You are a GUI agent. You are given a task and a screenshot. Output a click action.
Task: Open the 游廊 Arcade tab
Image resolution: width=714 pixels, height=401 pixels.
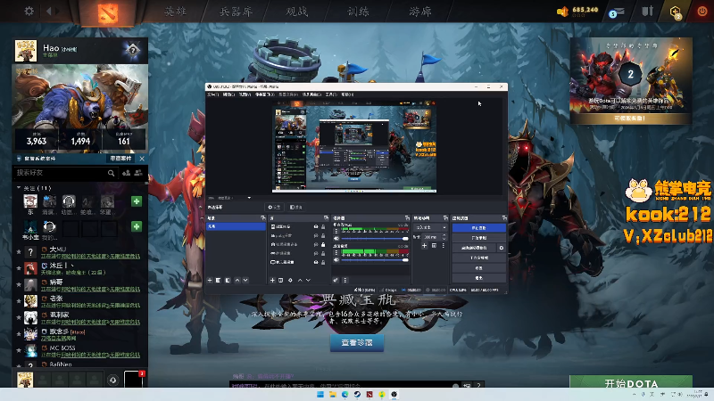(419, 11)
